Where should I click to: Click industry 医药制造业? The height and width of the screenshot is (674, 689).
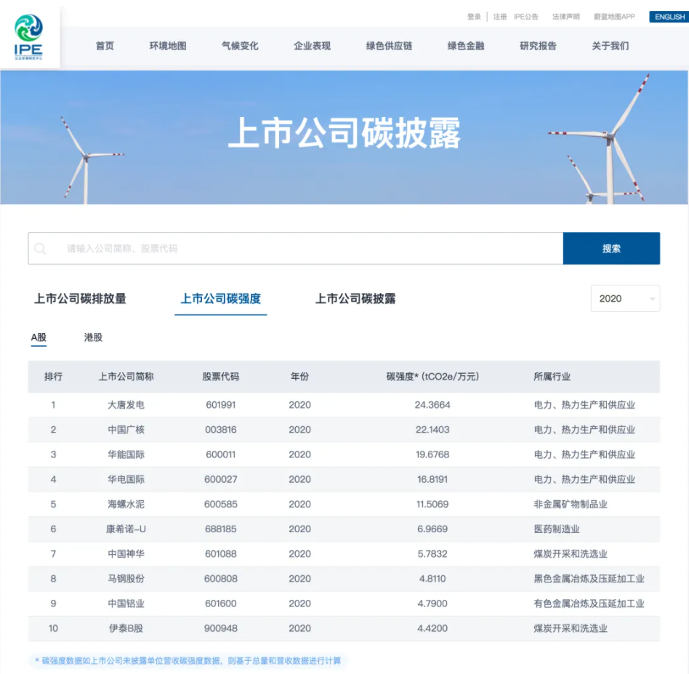(x=556, y=529)
